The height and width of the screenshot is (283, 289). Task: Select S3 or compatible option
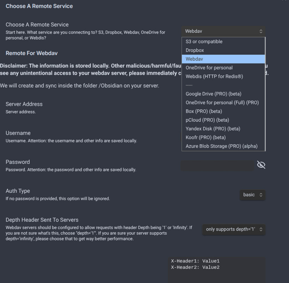[204, 41]
